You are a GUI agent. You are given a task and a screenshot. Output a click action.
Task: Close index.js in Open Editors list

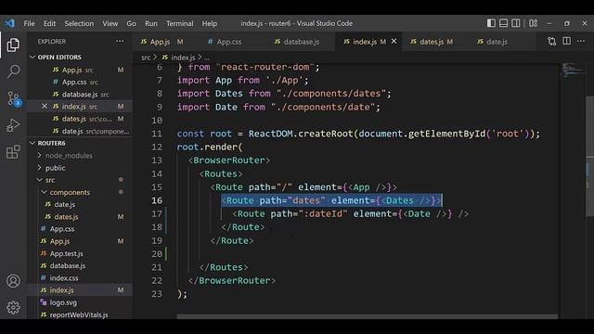(45, 107)
